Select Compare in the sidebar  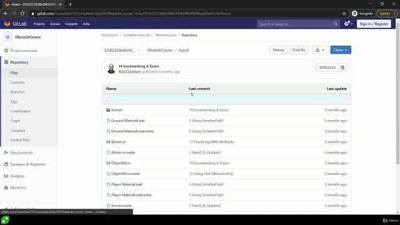(17, 131)
